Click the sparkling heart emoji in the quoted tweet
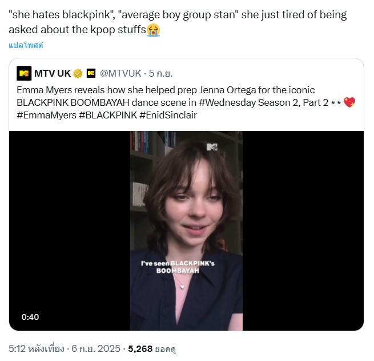 tap(349, 102)
